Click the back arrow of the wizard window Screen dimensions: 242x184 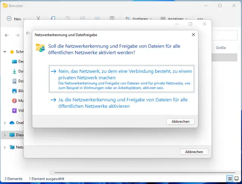click(28, 33)
